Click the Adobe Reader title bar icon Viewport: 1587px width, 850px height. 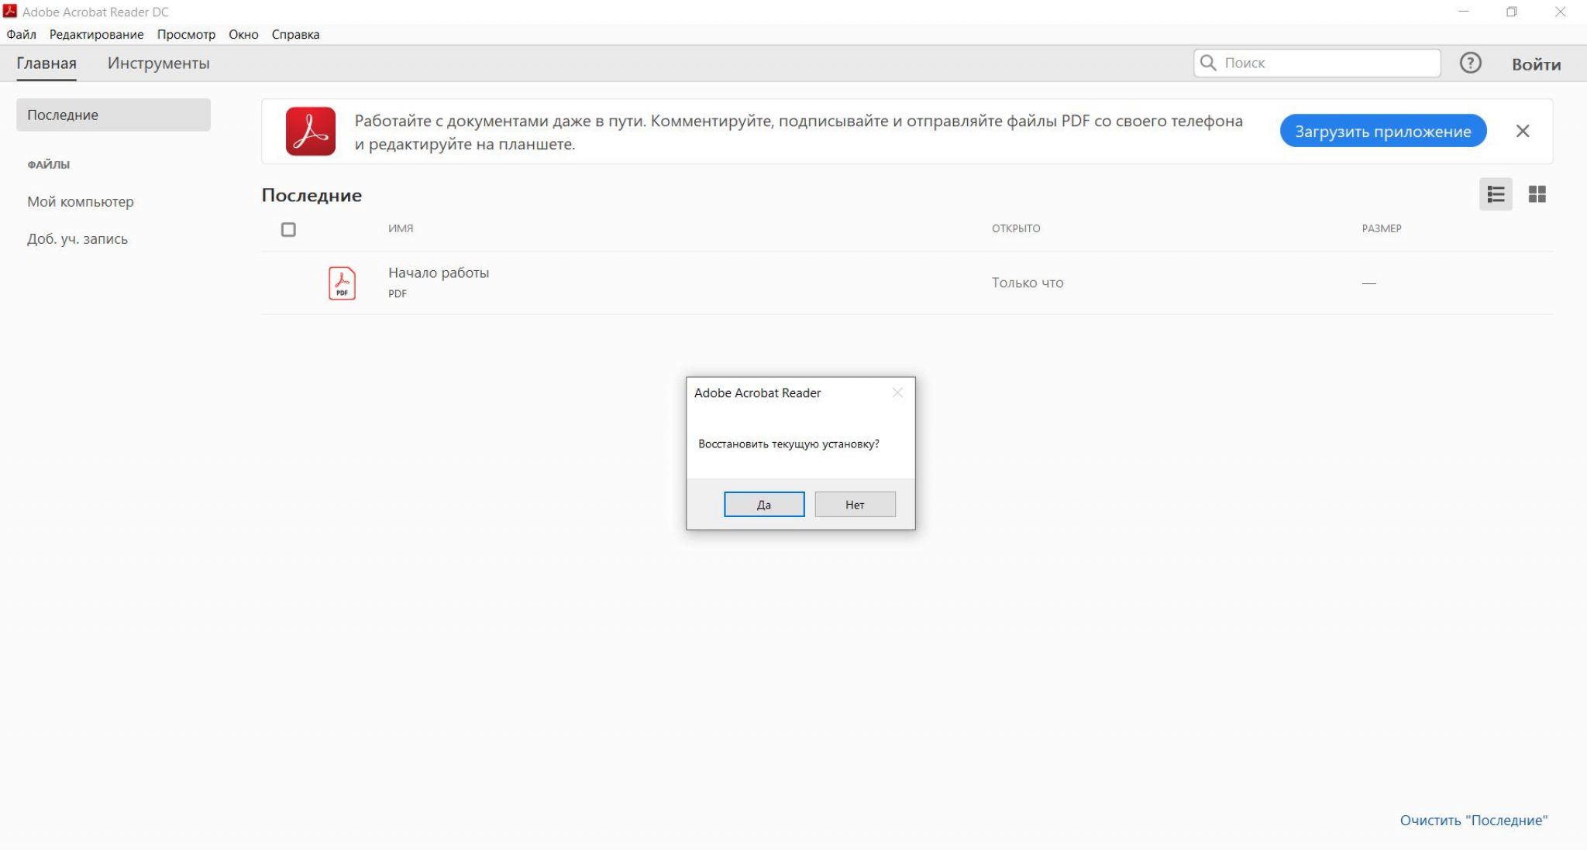tap(10, 12)
